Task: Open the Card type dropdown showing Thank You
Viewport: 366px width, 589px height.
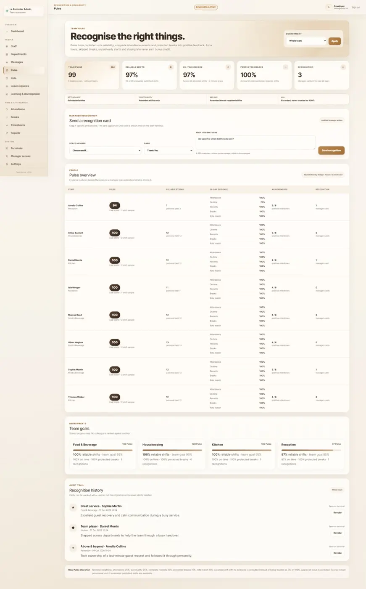Action: click(x=169, y=150)
